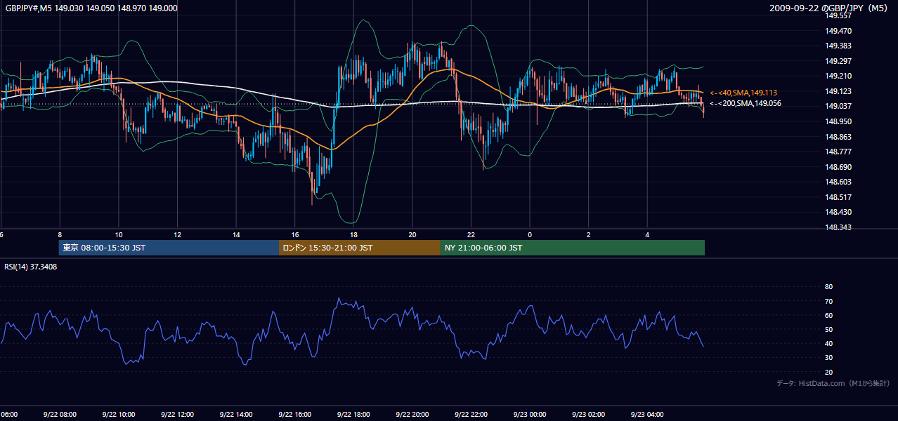
Task: Select the 東京 08:00-15:30 JST session bar
Action: [169, 248]
